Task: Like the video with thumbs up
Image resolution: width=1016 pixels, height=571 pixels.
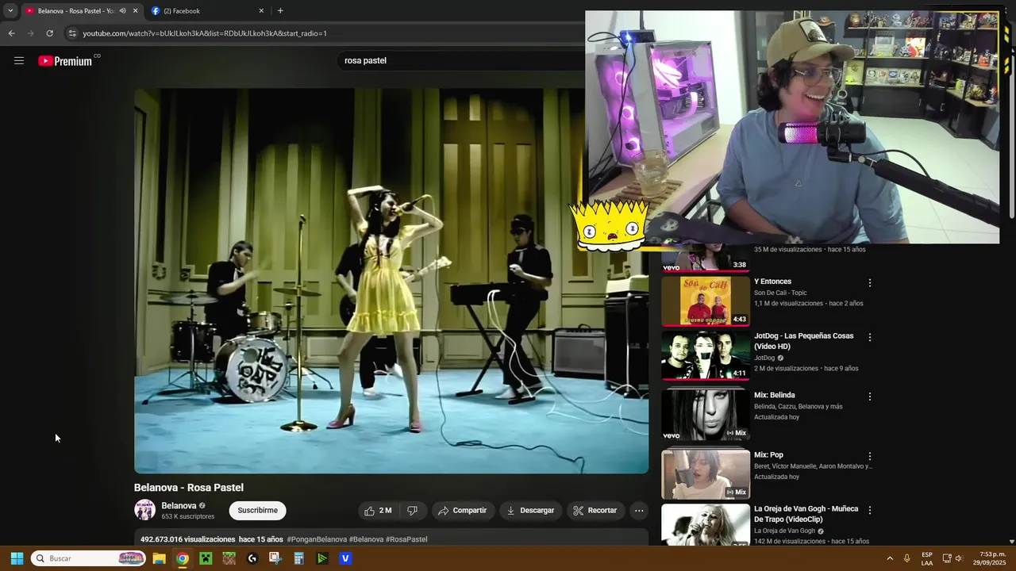Action: [x=378, y=510]
